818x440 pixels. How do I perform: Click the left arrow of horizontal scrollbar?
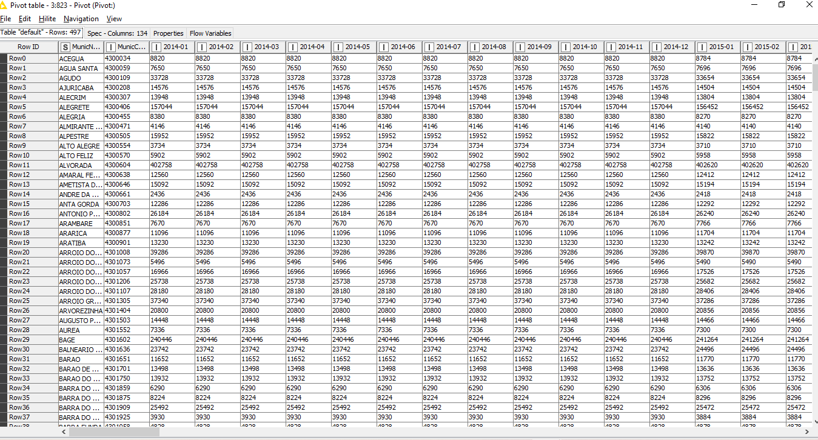[63, 432]
